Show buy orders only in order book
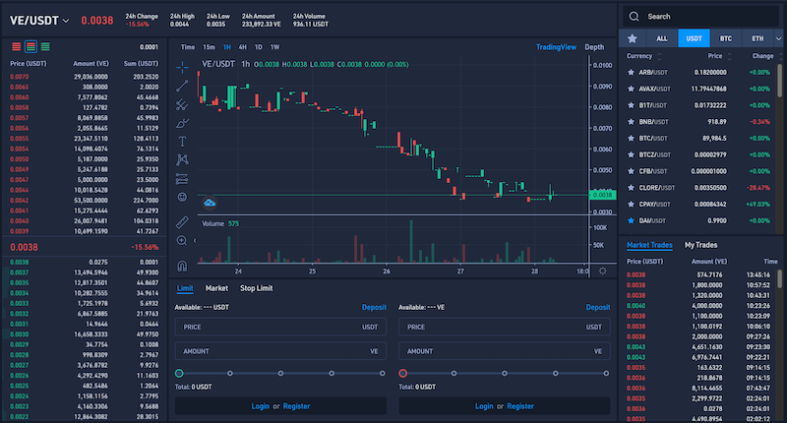This screenshot has height=423, width=787. 45,46
